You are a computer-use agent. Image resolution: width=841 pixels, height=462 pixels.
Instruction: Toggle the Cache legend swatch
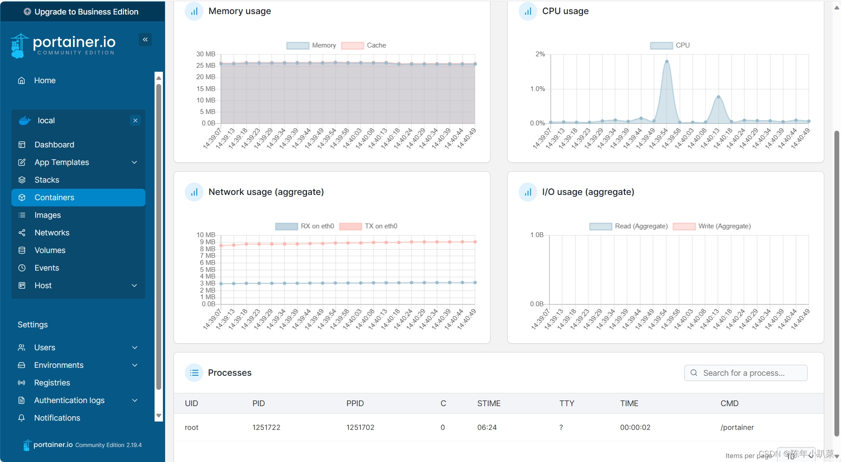click(352, 45)
